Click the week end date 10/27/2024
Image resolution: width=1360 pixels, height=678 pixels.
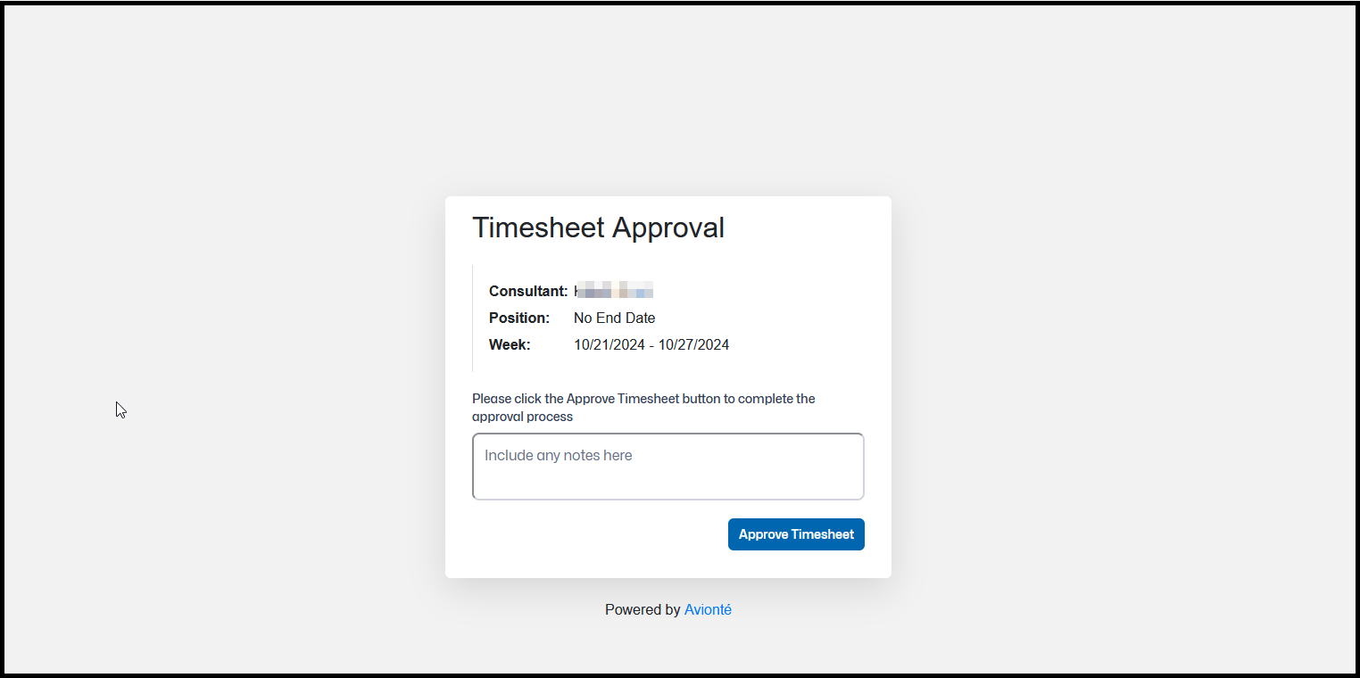click(x=693, y=345)
